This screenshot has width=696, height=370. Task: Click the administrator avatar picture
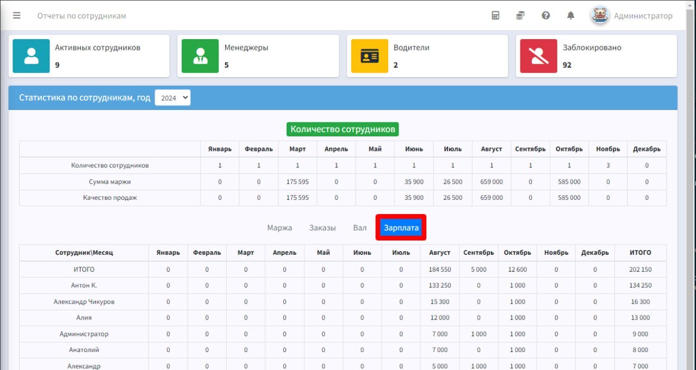(x=600, y=15)
